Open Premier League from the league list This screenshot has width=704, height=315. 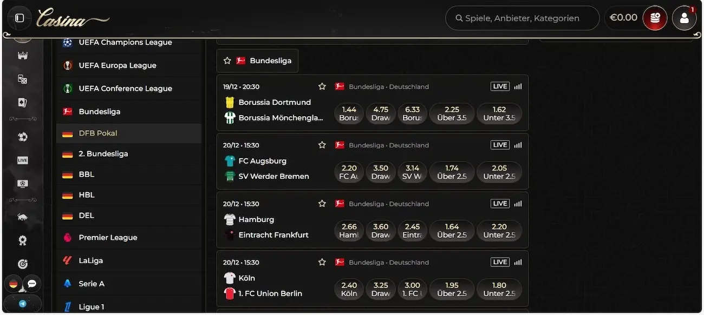(108, 237)
